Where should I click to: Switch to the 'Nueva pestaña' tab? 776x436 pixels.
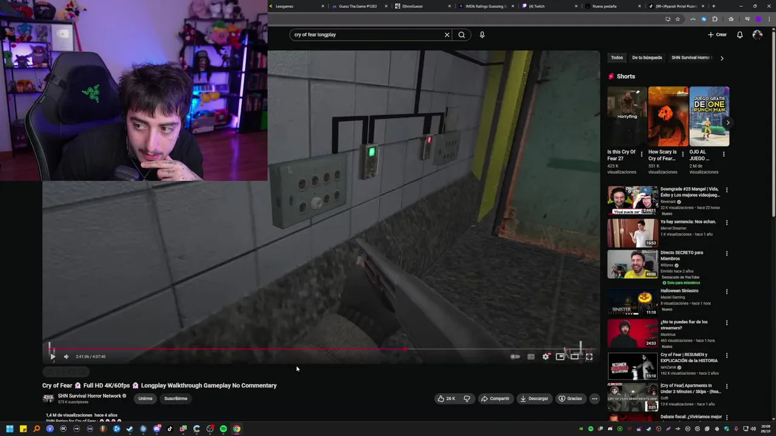[614, 6]
